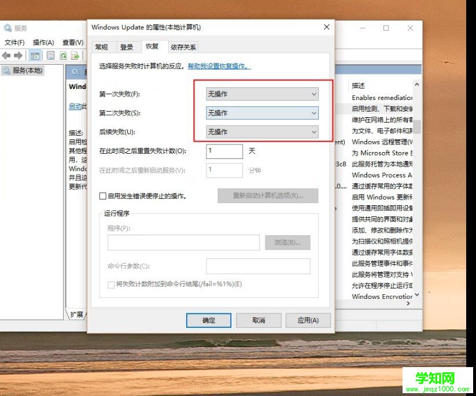Select the Windows 远程管理 service row

pyautogui.click(x=382, y=142)
